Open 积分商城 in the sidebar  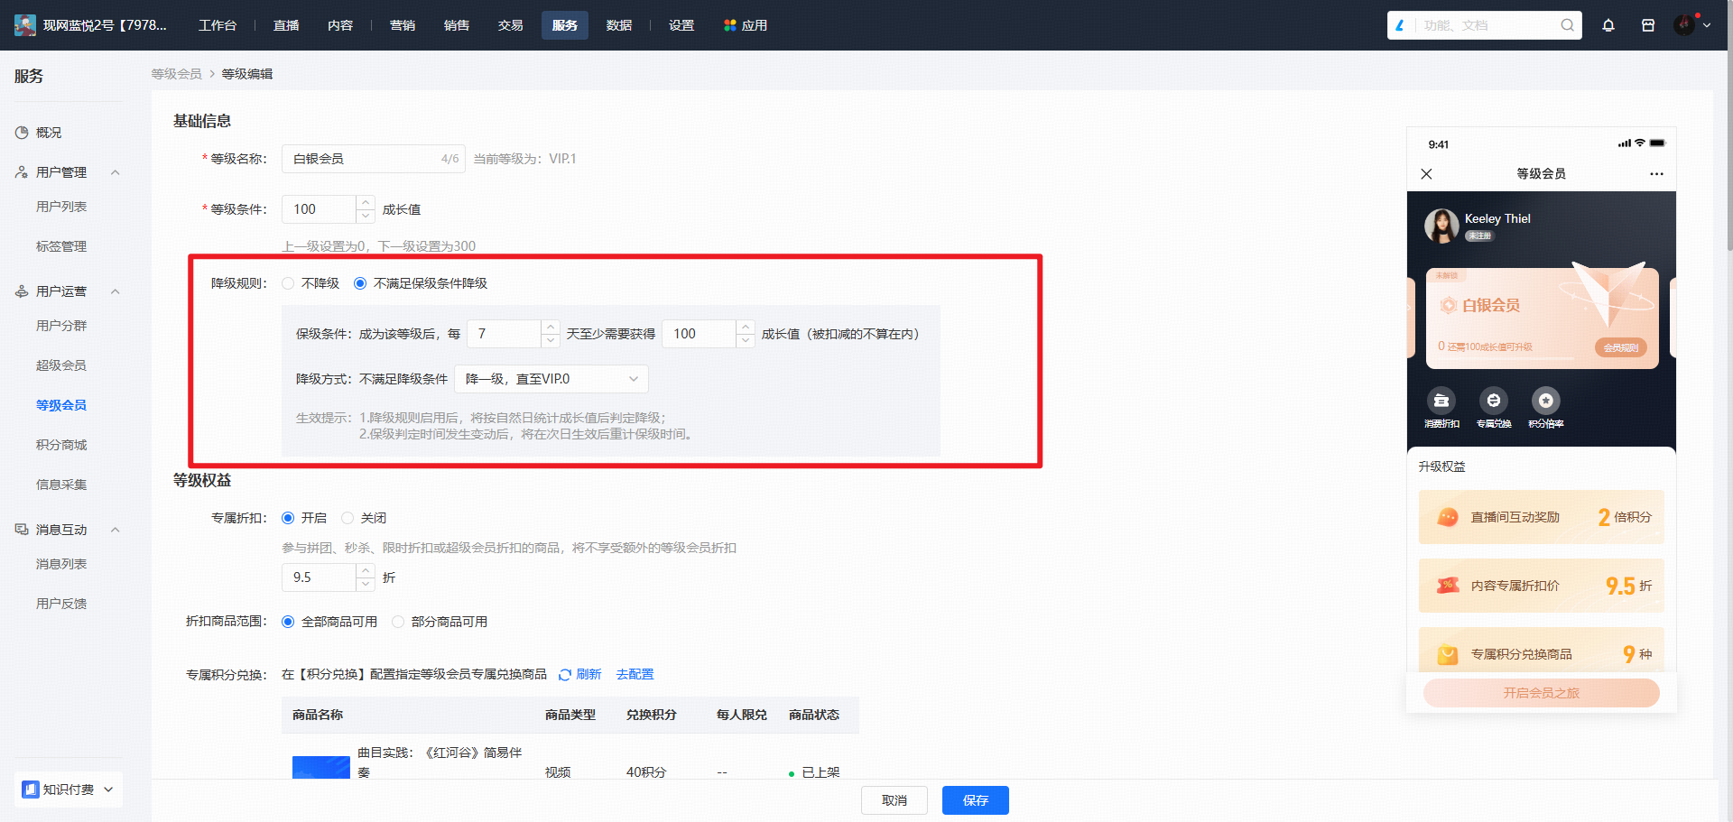(61, 445)
